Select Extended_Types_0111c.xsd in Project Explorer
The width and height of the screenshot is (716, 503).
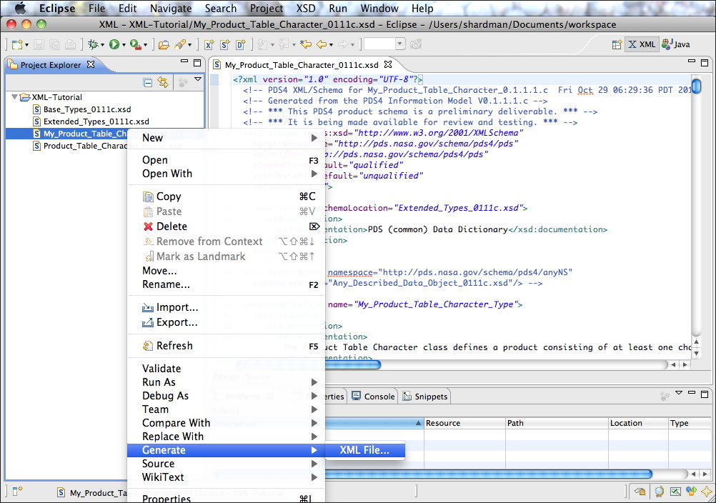click(x=96, y=121)
